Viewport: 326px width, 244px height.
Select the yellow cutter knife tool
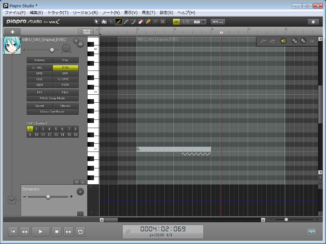[x=148, y=22]
